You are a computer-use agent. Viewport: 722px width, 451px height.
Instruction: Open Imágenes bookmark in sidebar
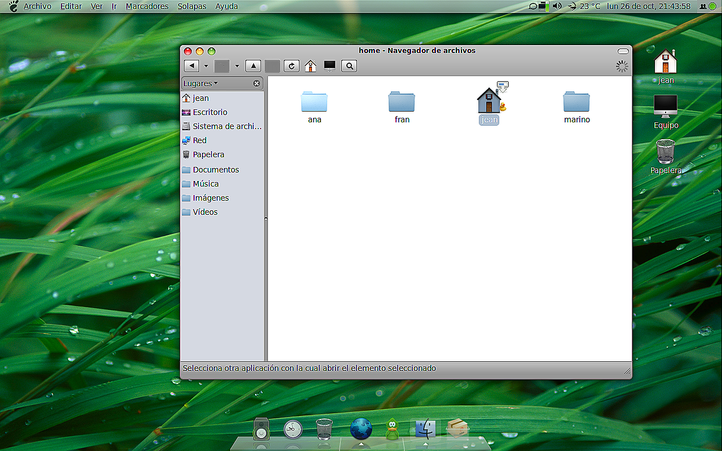(222, 198)
